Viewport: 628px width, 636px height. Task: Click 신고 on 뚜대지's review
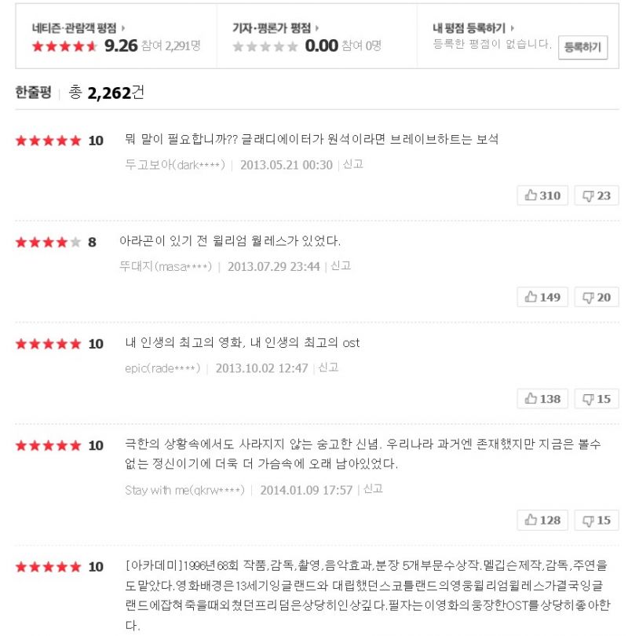[x=340, y=266]
